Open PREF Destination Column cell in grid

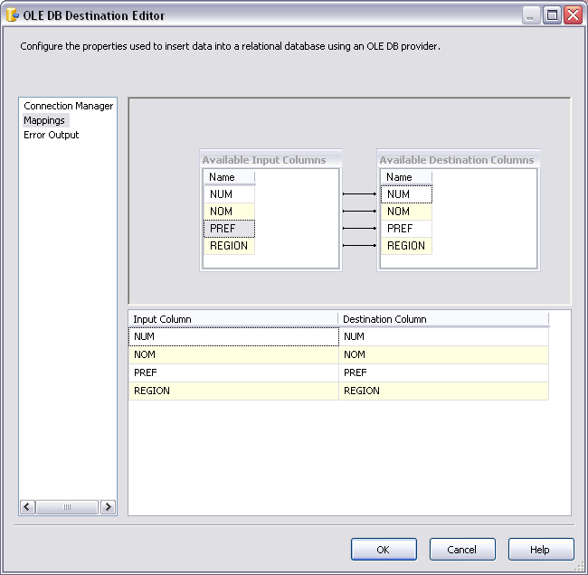(x=443, y=372)
